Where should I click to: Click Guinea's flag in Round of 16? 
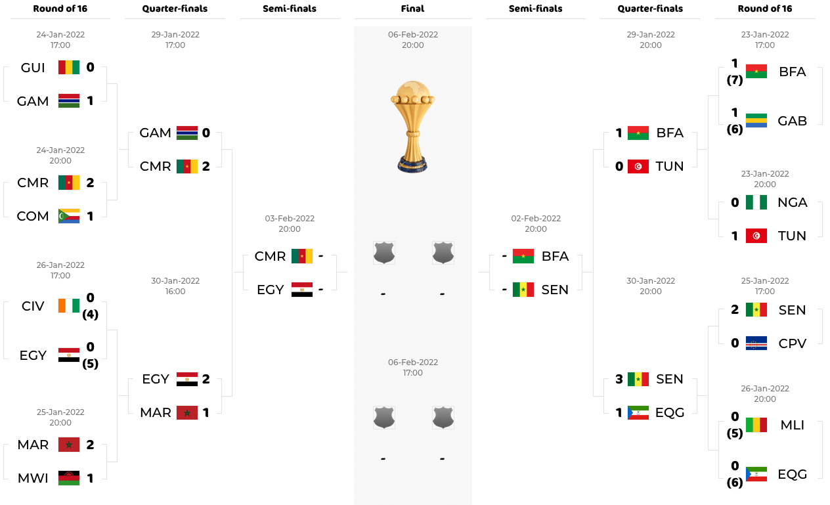point(69,68)
